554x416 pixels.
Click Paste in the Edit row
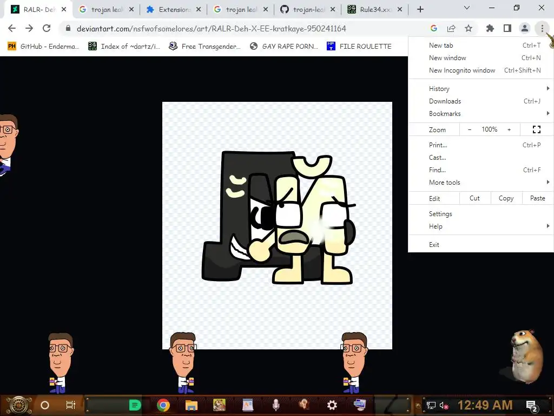(x=537, y=198)
